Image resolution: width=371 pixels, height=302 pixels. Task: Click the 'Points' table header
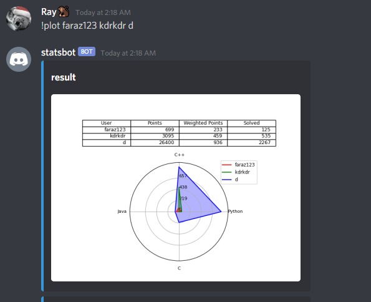pyautogui.click(x=155, y=123)
